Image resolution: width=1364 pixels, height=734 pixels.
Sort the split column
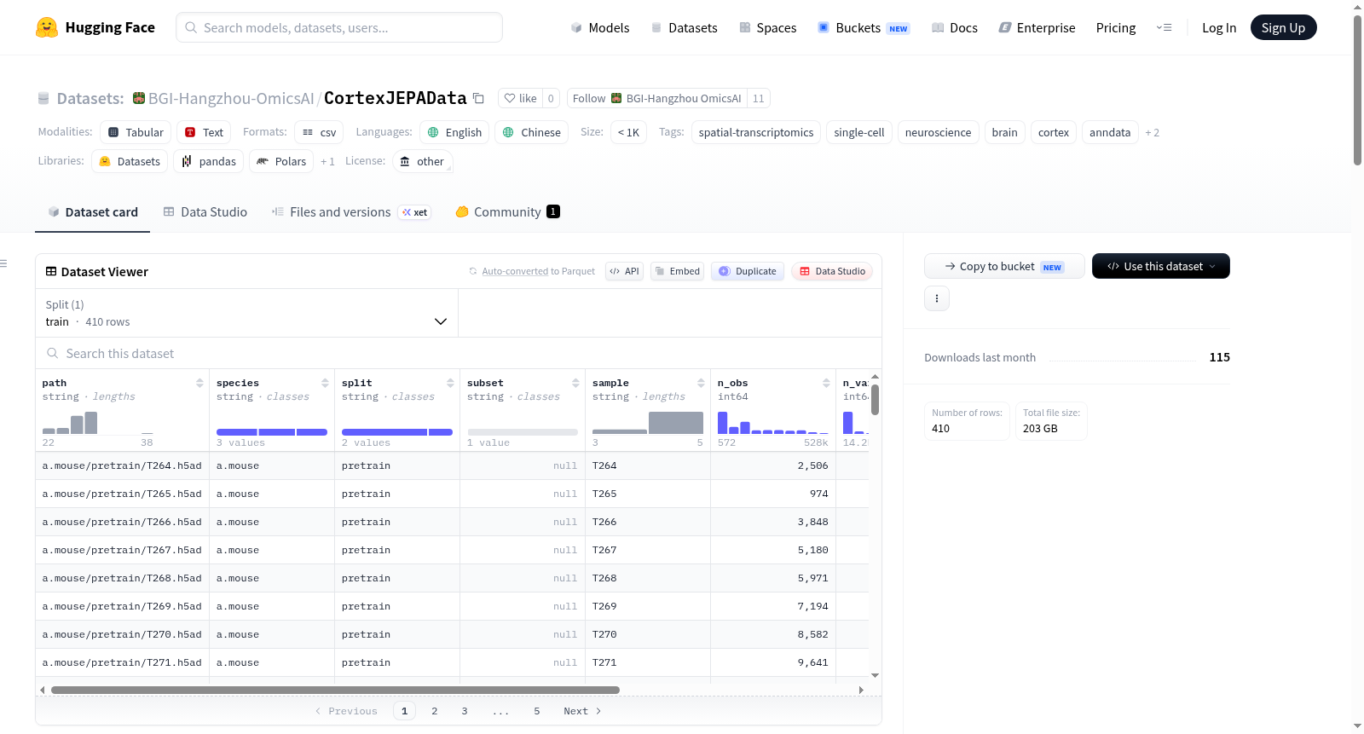[x=450, y=383]
